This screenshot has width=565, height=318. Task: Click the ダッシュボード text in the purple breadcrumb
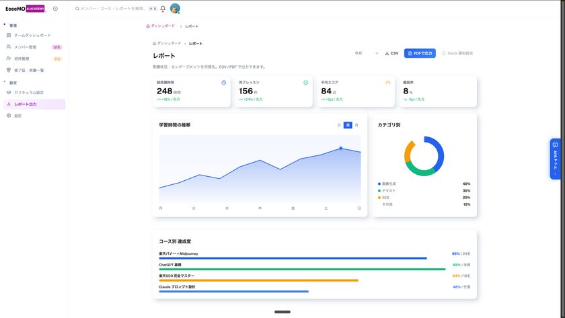(x=163, y=26)
